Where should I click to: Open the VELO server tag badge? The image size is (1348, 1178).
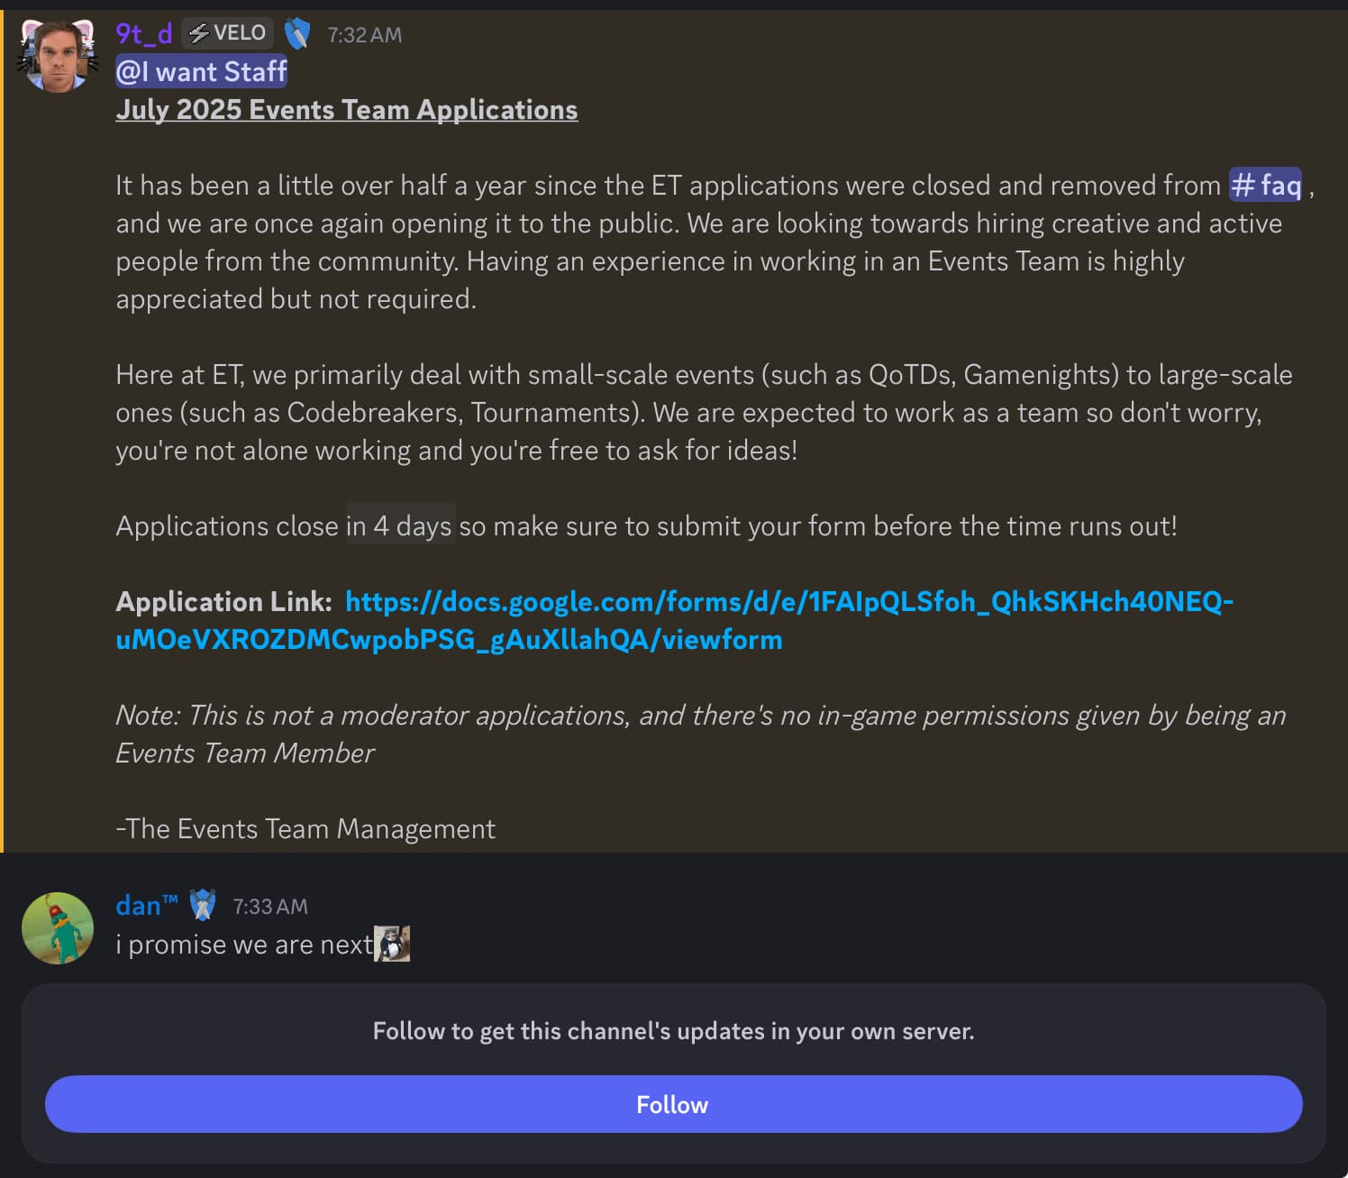(x=228, y=33)
